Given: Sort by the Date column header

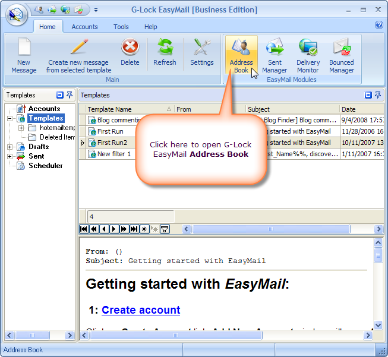Looking at the screenshot, I should pos(362,109).
